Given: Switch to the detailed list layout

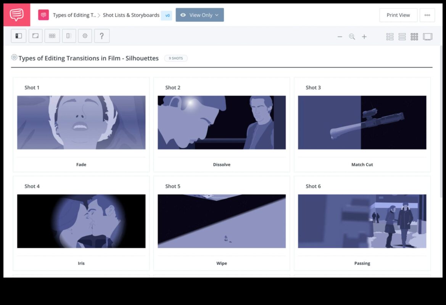Looking at the screenshot, I should [390, 37].
